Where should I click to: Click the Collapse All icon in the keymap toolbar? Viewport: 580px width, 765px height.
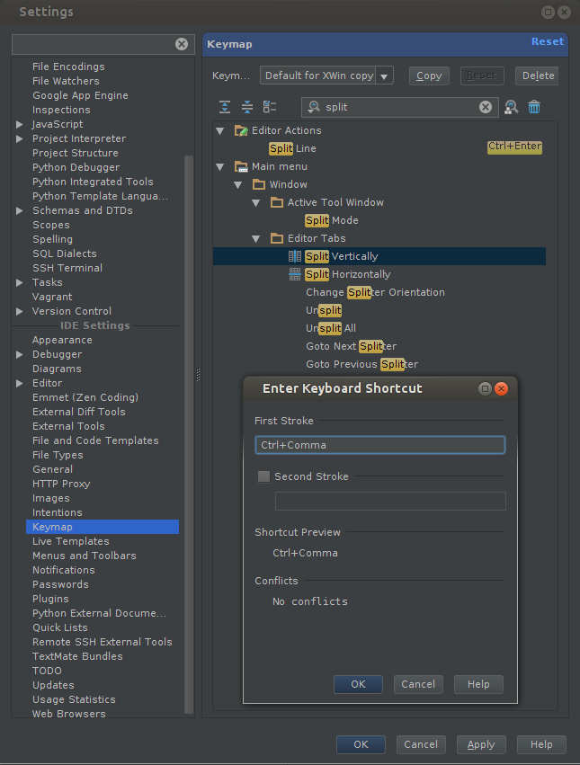[x=247, y=107]
